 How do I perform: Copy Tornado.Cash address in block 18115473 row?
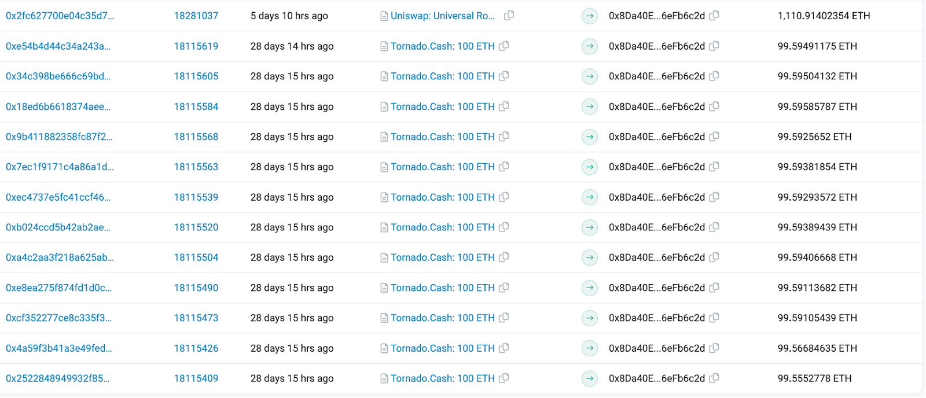click(504, 318)
